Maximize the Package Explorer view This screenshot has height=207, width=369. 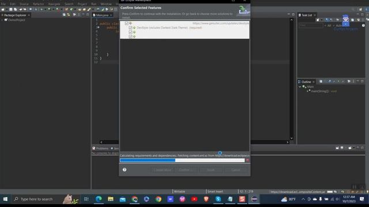[x=88, y=15]
